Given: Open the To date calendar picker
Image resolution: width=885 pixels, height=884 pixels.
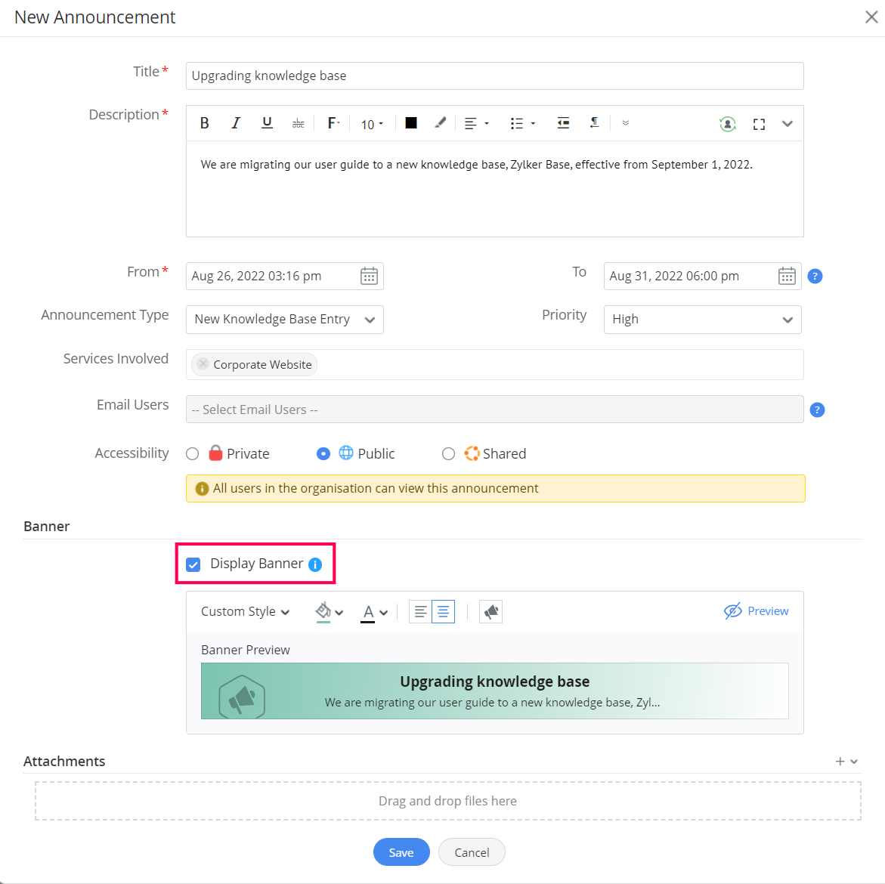Looking at the screenshot, I should (x=787, y=277).
